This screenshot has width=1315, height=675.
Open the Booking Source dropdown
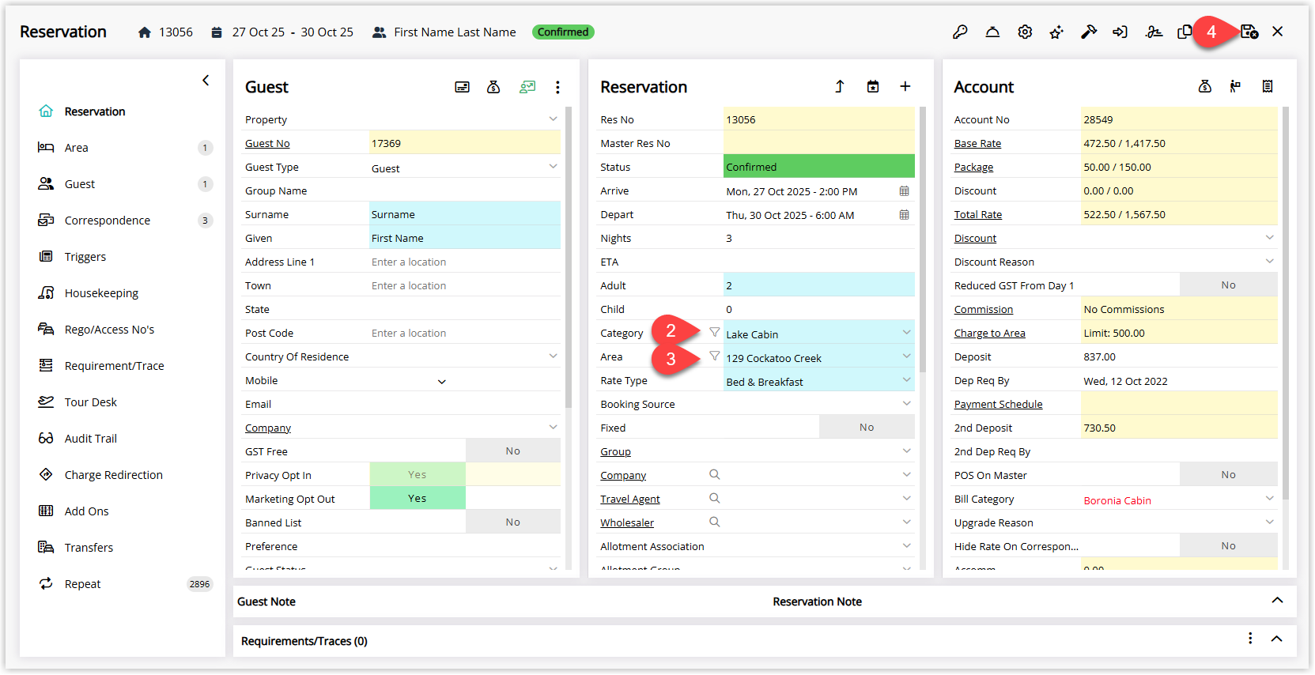click(906, 403)
